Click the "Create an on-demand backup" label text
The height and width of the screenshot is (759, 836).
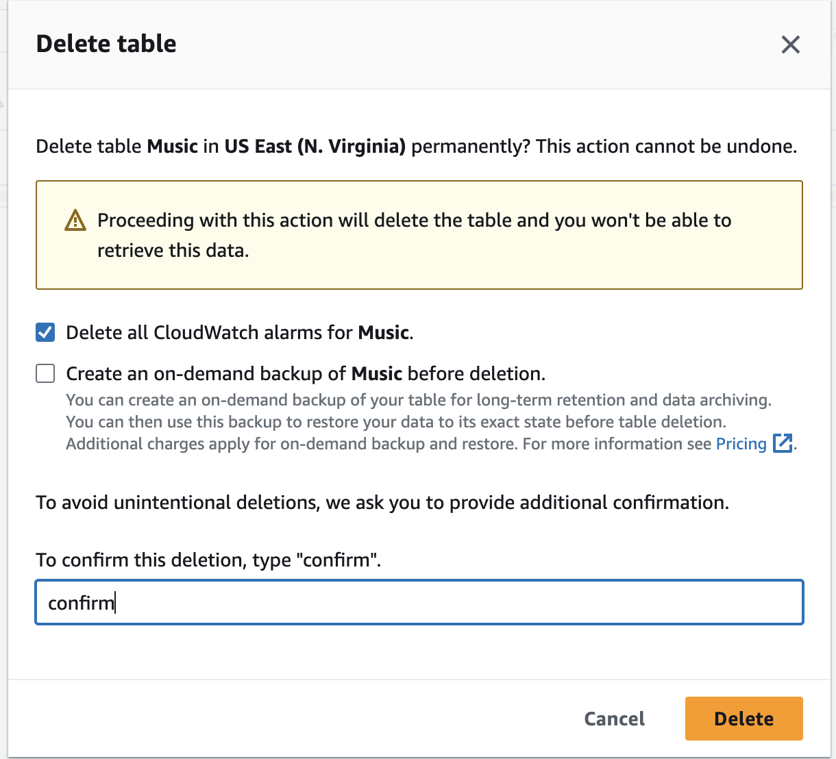click(306, 374)
